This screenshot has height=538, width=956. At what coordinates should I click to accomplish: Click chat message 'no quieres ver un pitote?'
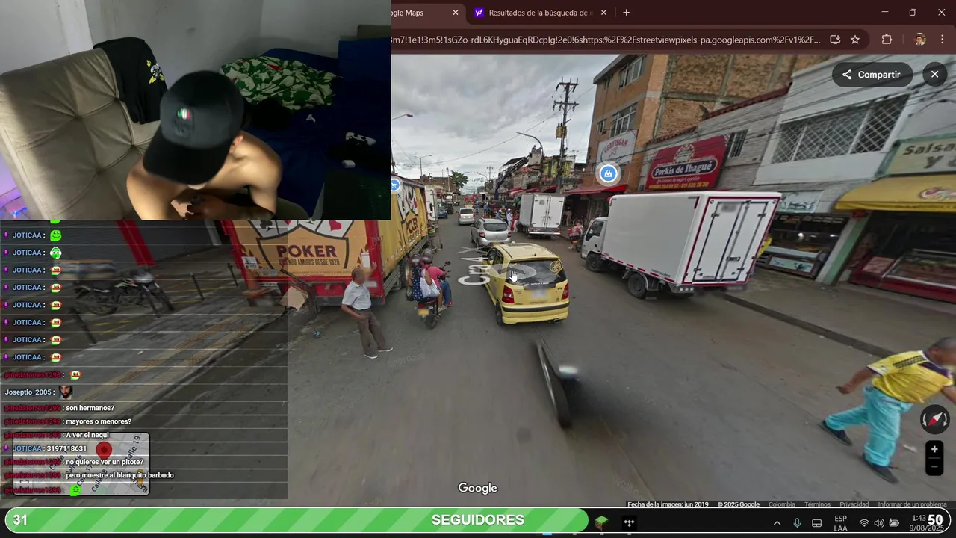tap(104, 462)
